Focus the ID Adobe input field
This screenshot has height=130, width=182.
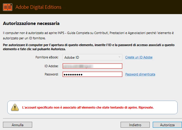click(92, 66)
